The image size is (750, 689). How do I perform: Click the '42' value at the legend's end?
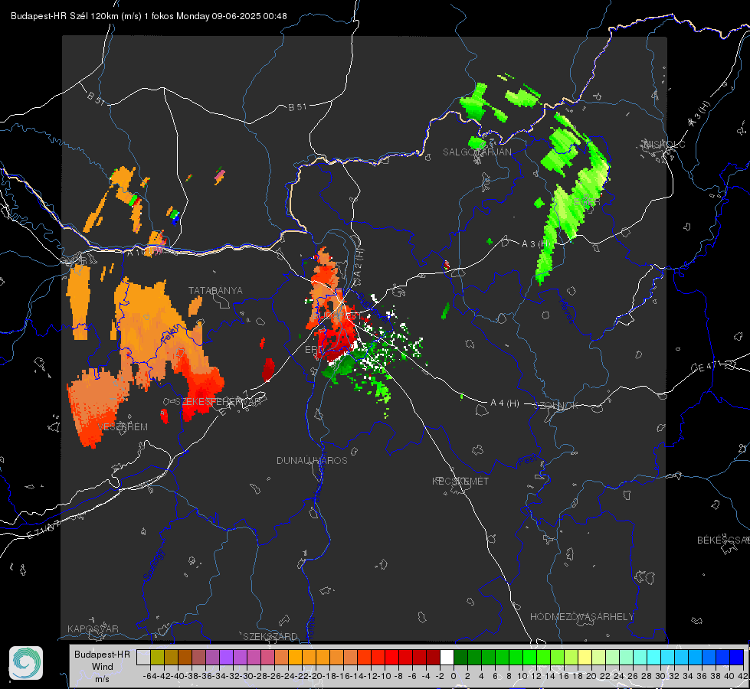tap(743, 676)
